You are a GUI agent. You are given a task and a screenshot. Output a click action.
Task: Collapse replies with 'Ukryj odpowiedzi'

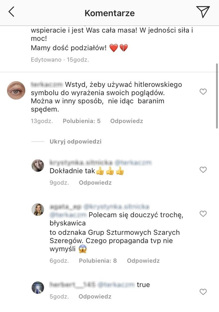click(76, 141)
